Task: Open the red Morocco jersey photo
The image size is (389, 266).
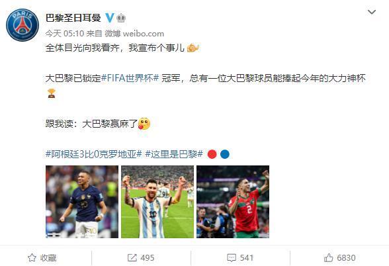Action: (x=233, y=202)
